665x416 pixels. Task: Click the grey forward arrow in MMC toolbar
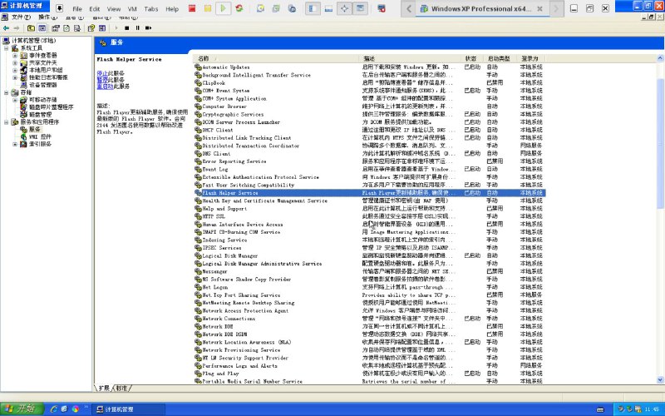[16, 28]
